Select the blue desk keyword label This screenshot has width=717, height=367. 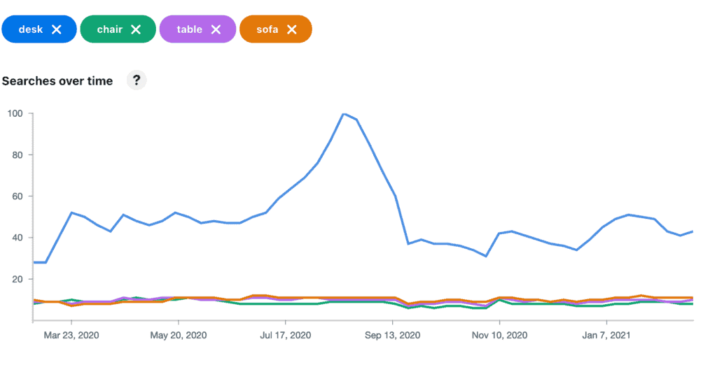click(x=30, y=29)
